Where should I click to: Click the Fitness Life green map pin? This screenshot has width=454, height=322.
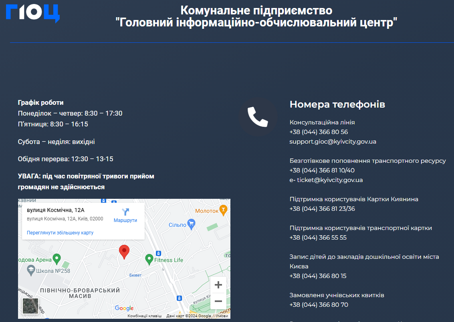(149, 259)
